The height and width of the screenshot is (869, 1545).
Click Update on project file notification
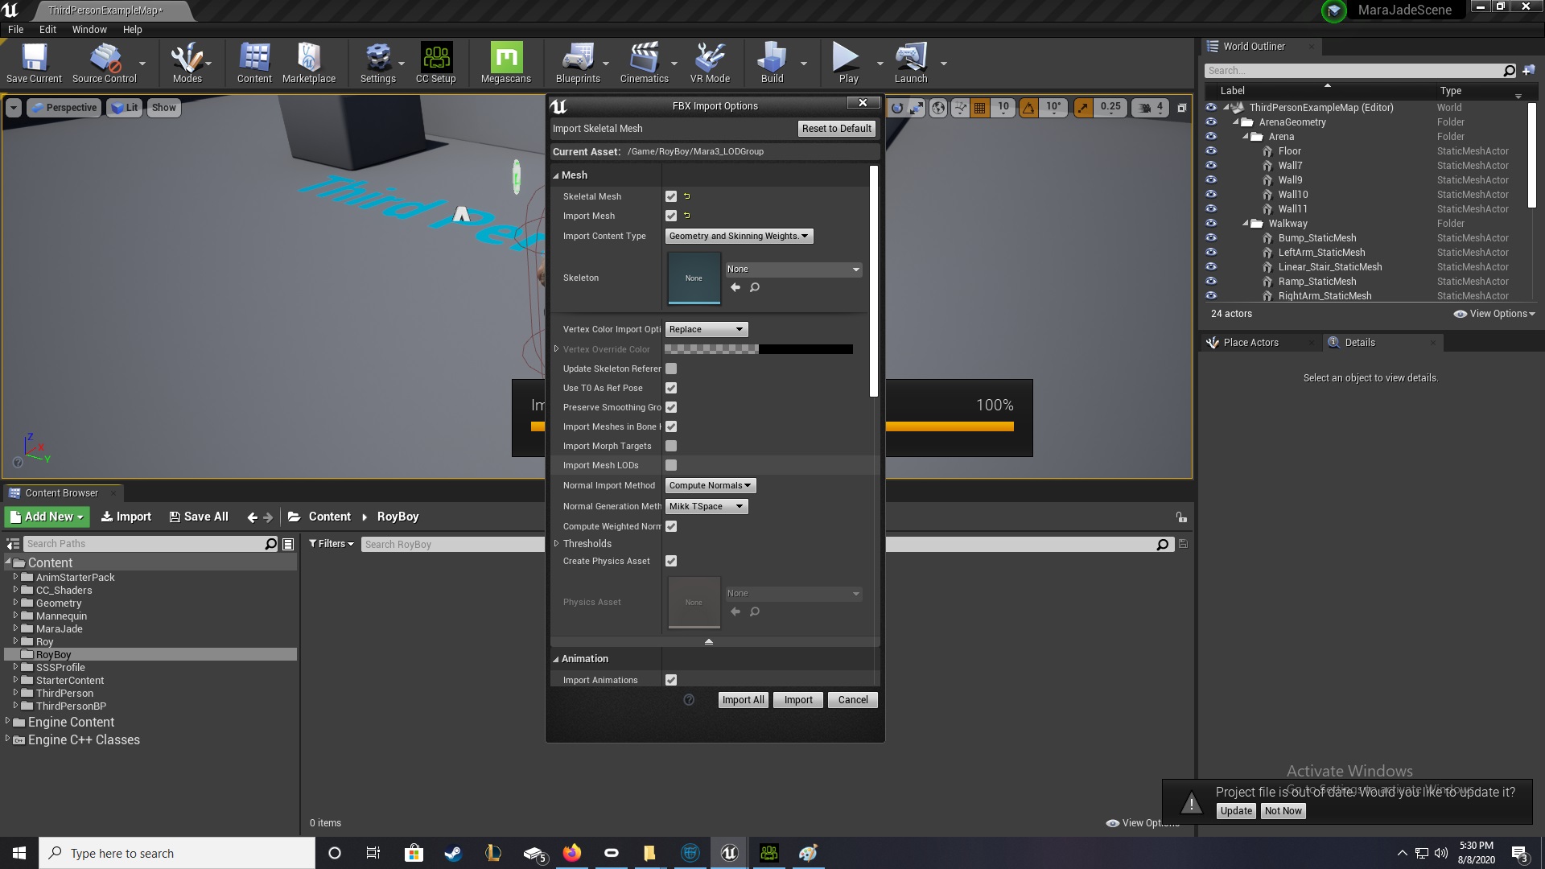[1236, 811]
